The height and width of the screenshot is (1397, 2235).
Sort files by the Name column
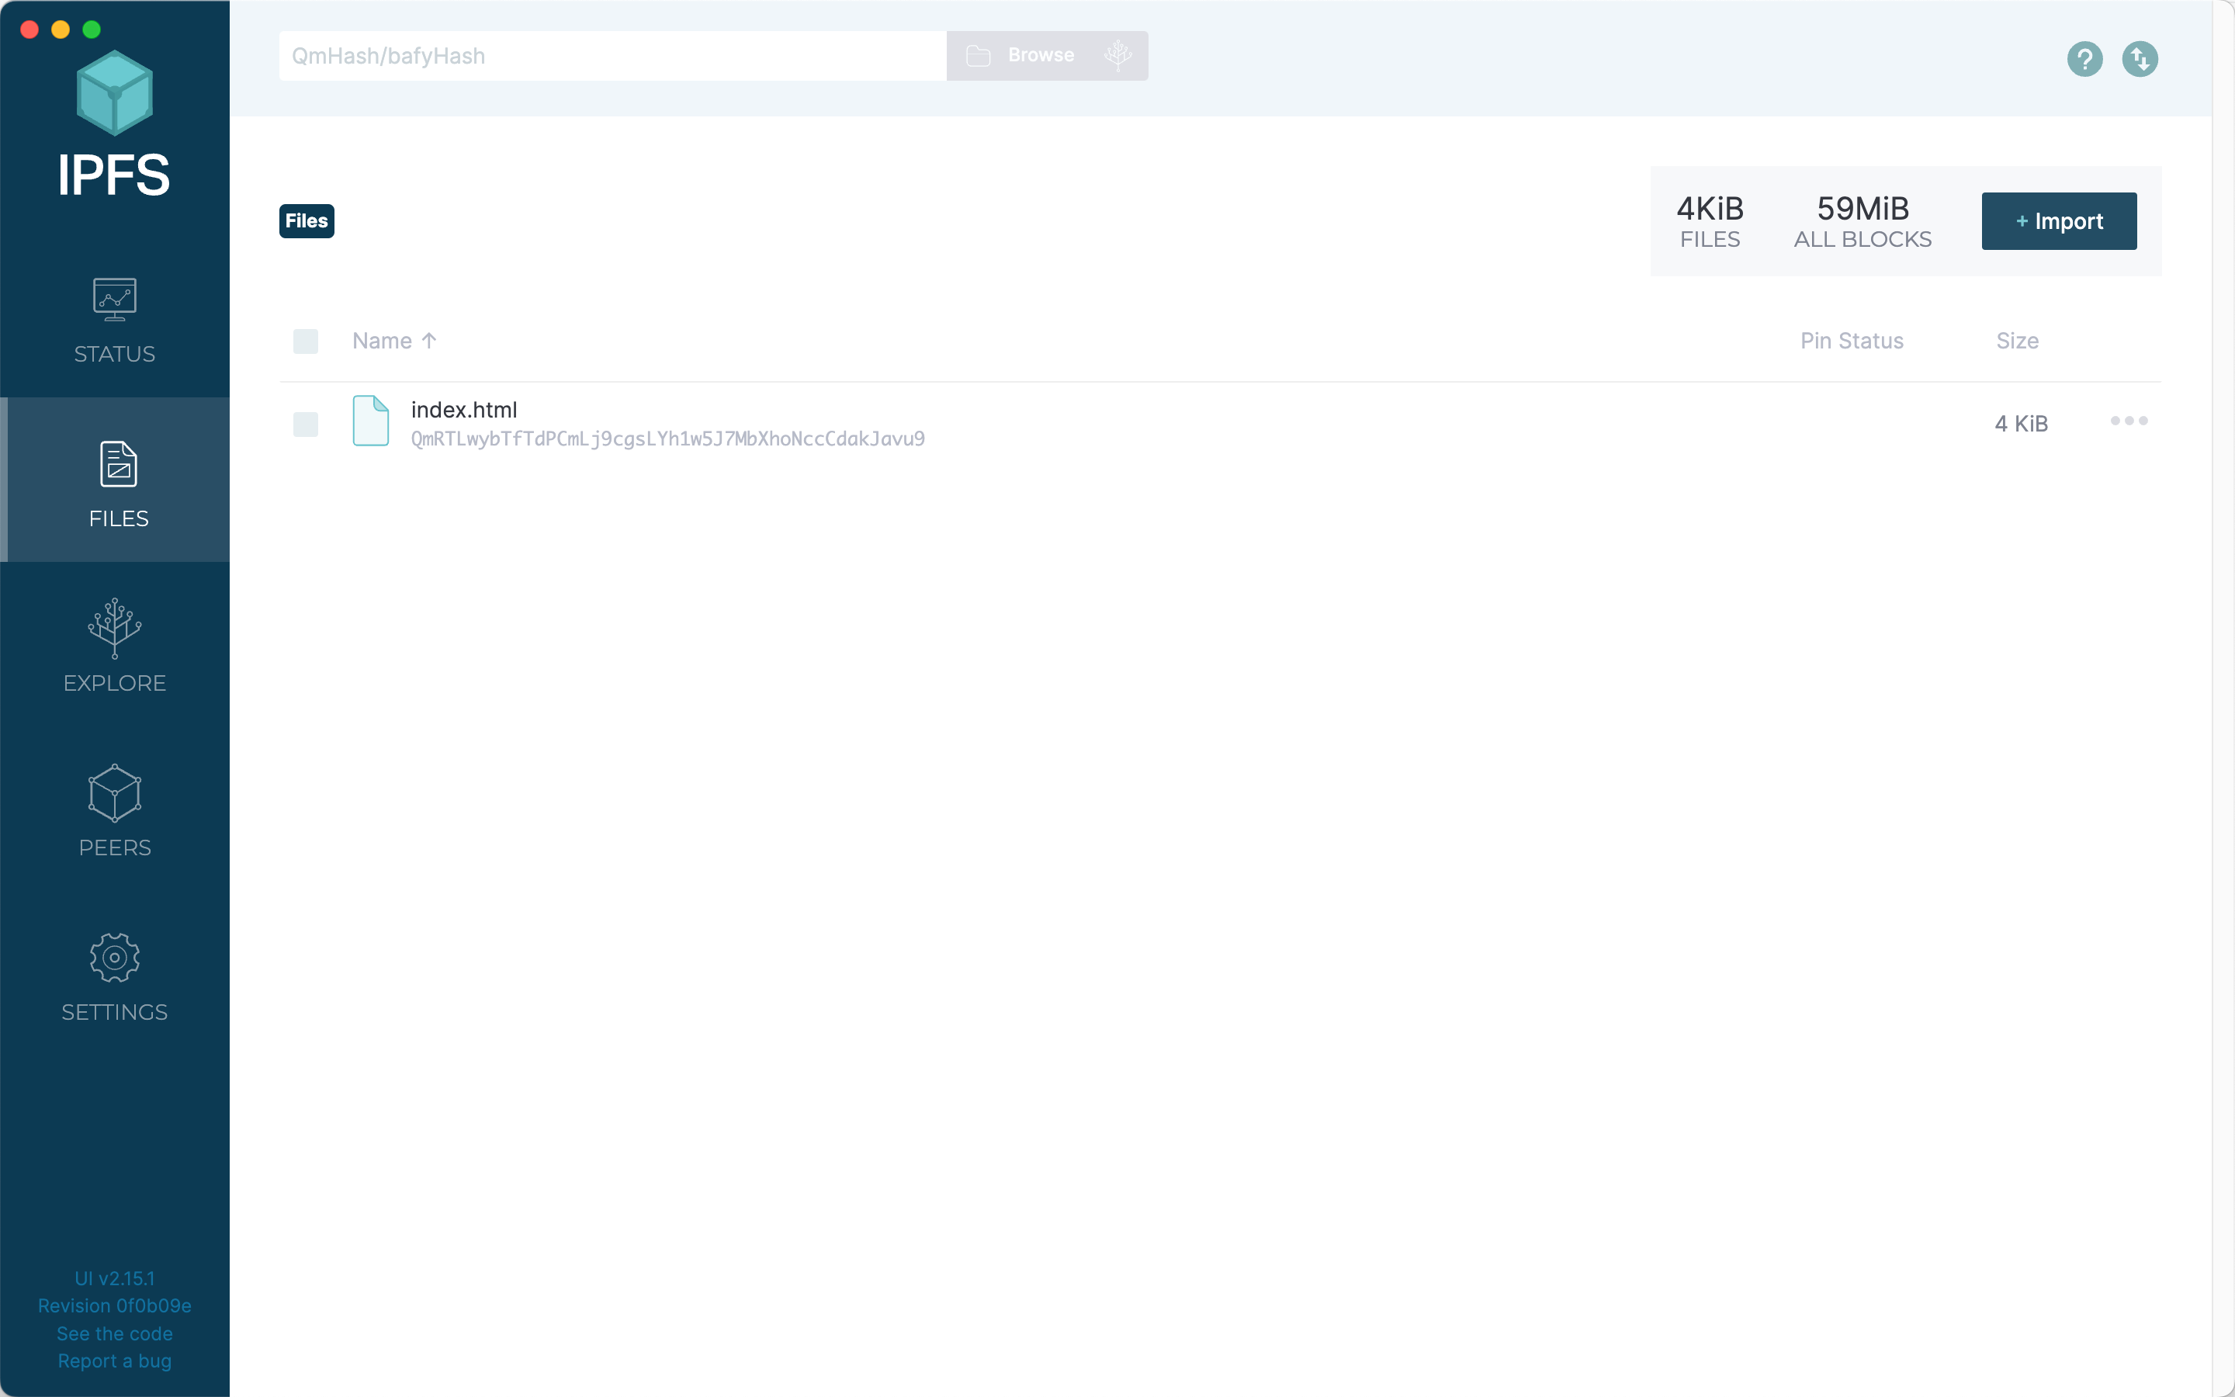tap(394, 341)
